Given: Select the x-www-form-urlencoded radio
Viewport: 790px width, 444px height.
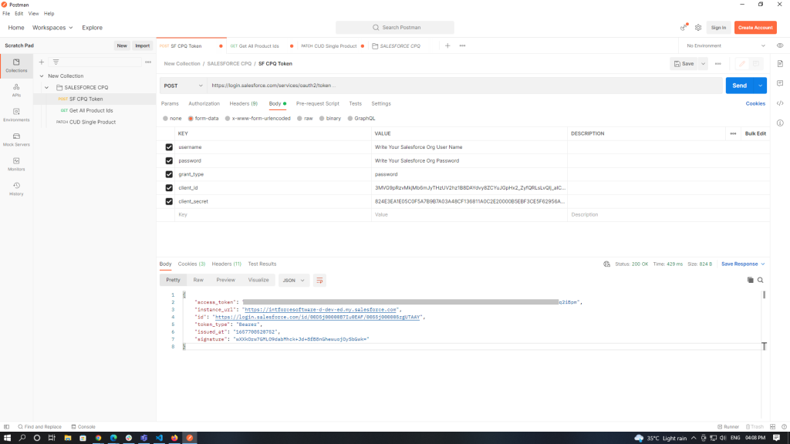Looking at the screenshot, I should pos(228,119).
